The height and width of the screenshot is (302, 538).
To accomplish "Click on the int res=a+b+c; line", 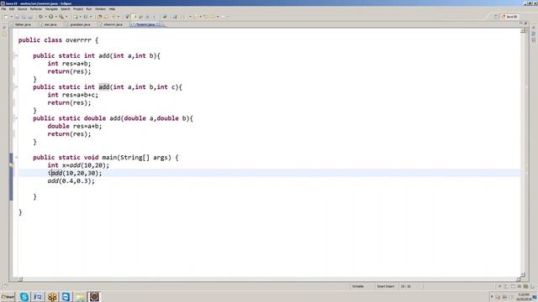I will coord(73,95).
